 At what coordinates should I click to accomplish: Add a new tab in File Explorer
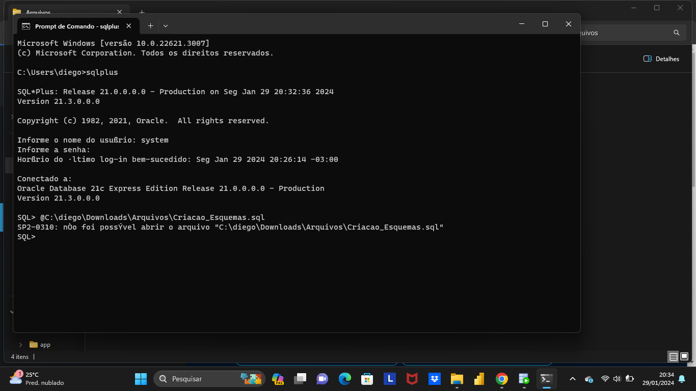[142, 12]
